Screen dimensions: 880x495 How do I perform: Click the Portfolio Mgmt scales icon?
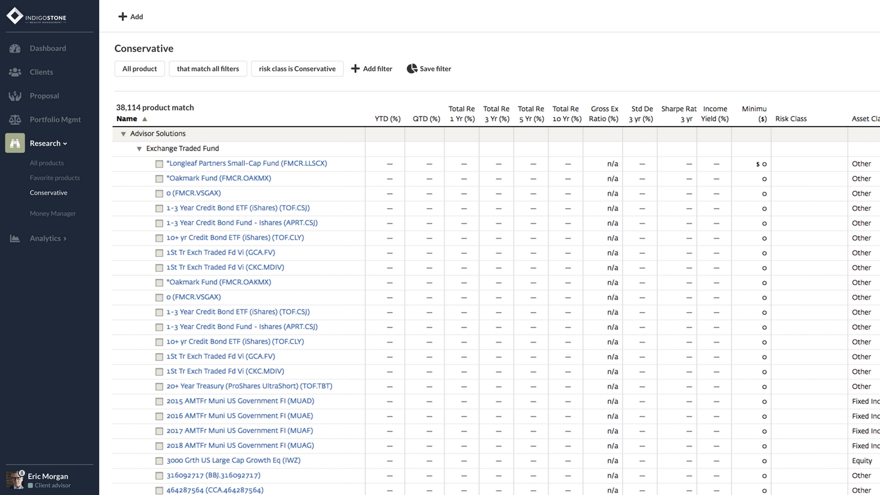pyautogui.click(x=15, y=120)
